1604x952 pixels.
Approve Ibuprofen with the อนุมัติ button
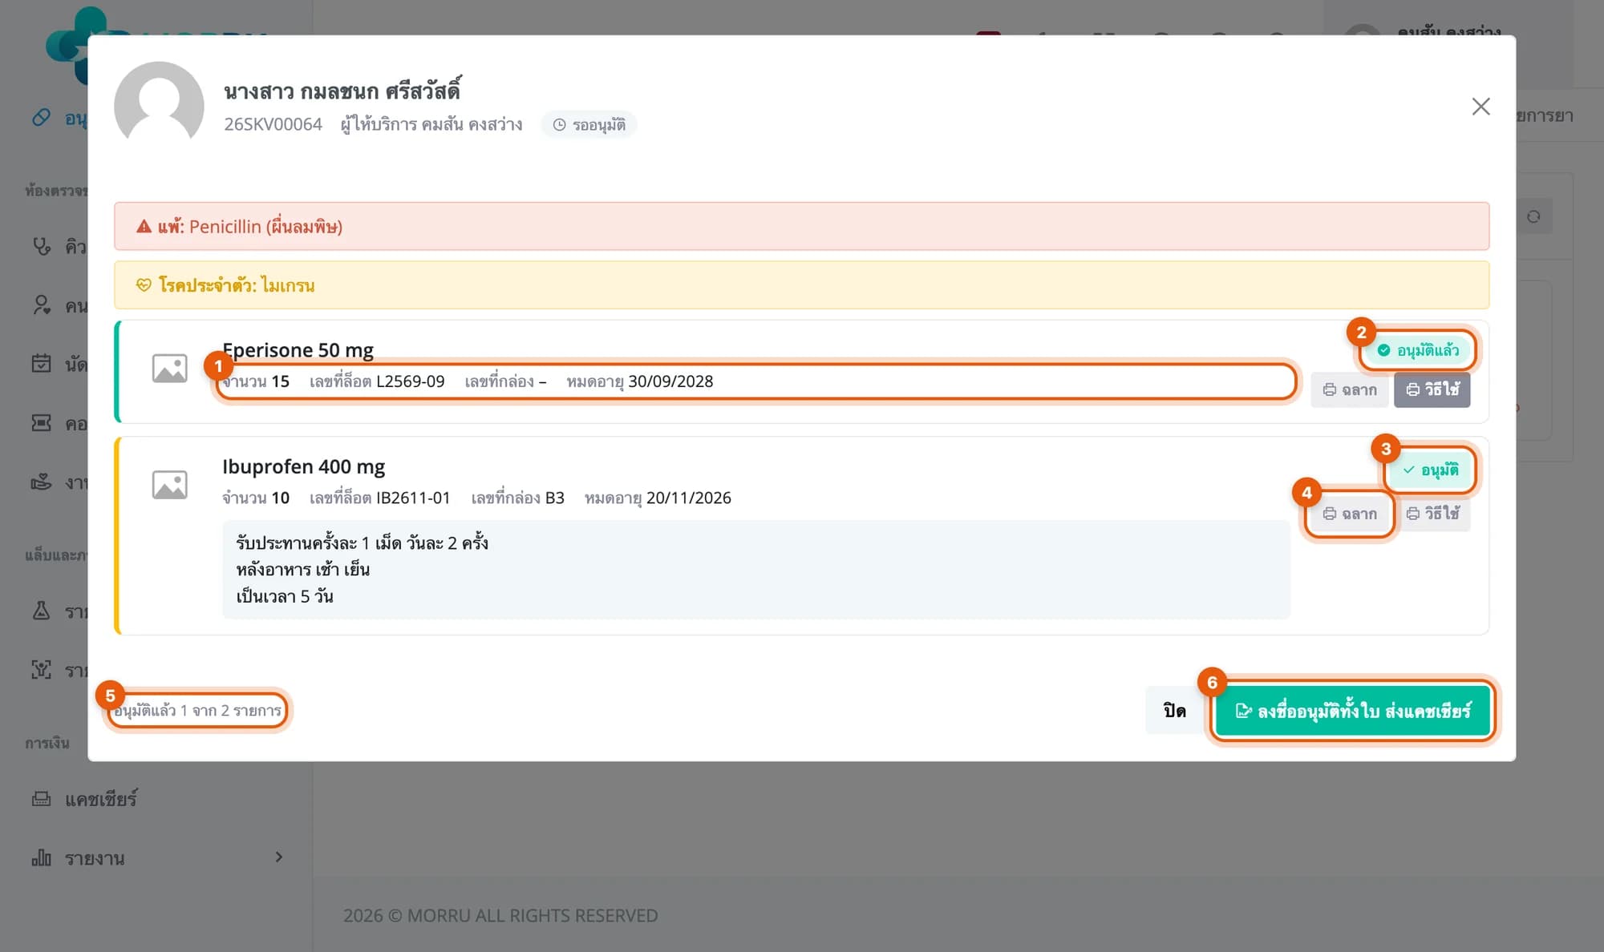[x=1432, y=470]
